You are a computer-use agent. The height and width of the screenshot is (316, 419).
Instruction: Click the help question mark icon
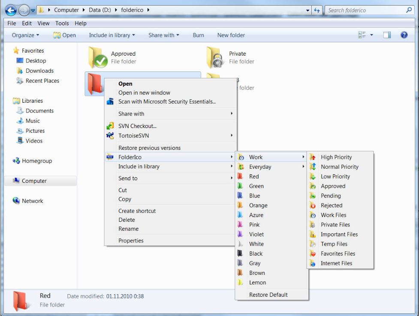point(403,35)
